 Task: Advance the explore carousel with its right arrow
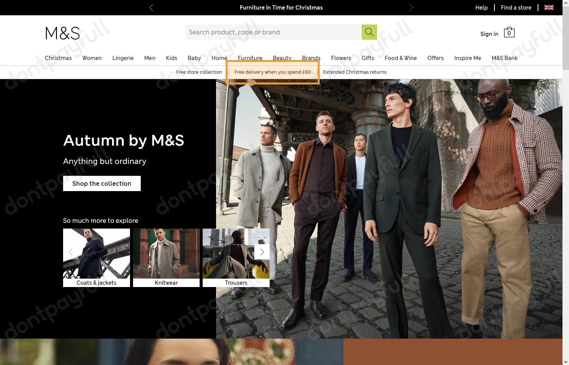pyautogui.click(x=262, y=252)
